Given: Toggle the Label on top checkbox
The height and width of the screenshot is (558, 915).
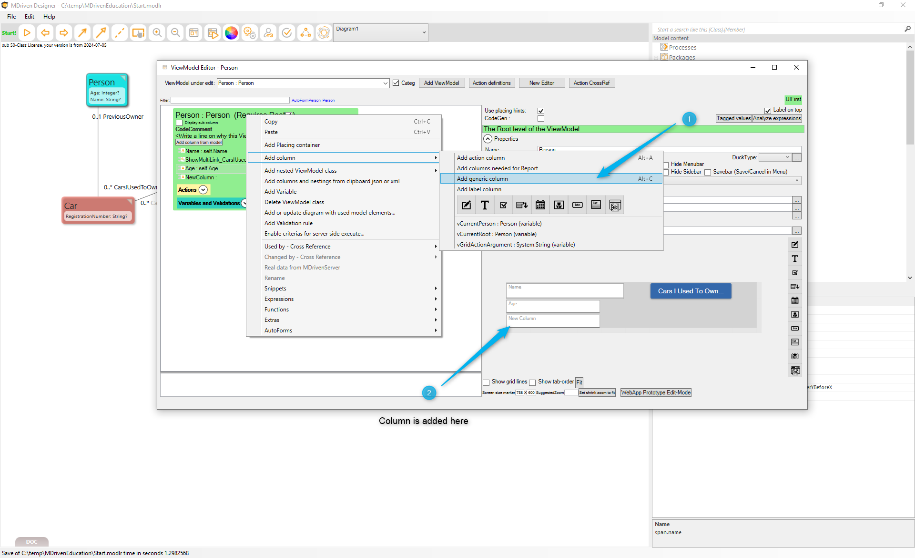Looking at the screenshot, I should tap(768, 110).
